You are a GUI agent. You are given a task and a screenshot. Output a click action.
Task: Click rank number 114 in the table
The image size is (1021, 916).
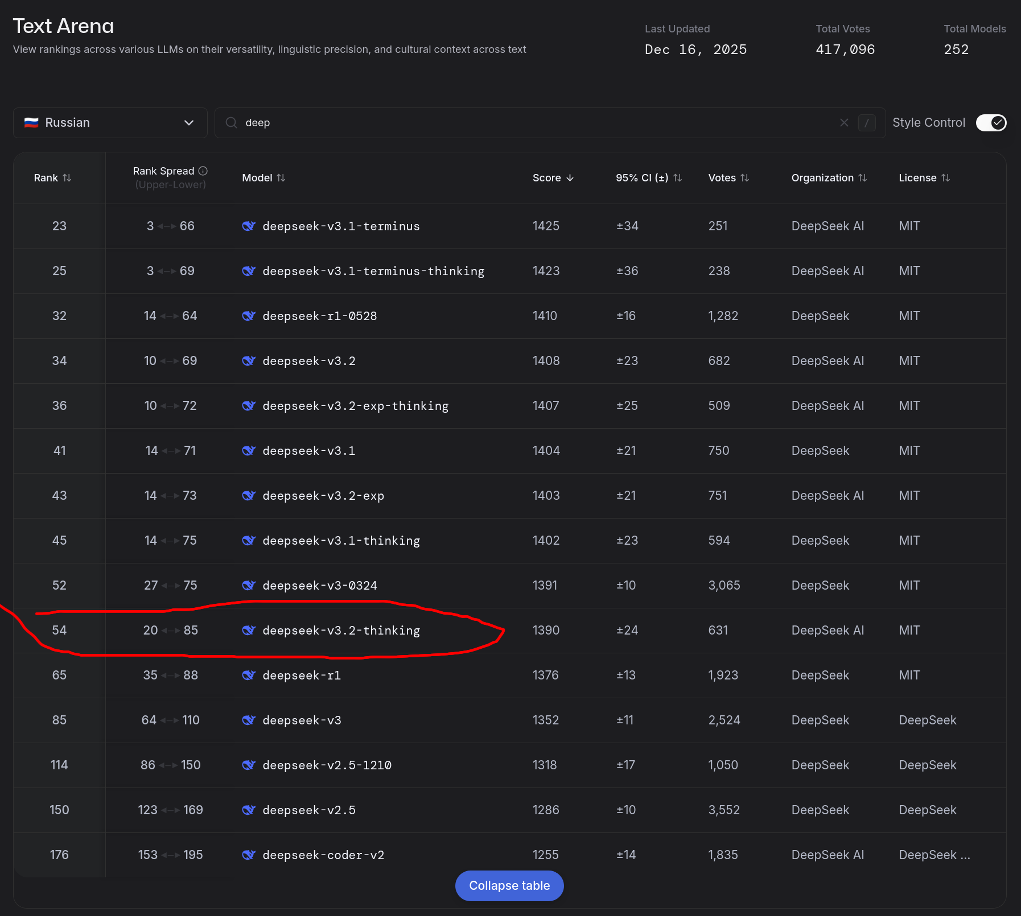(59, 765)
